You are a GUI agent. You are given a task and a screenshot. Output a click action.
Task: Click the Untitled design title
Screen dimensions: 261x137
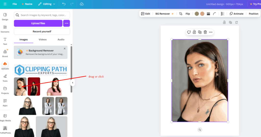point(225,4)
